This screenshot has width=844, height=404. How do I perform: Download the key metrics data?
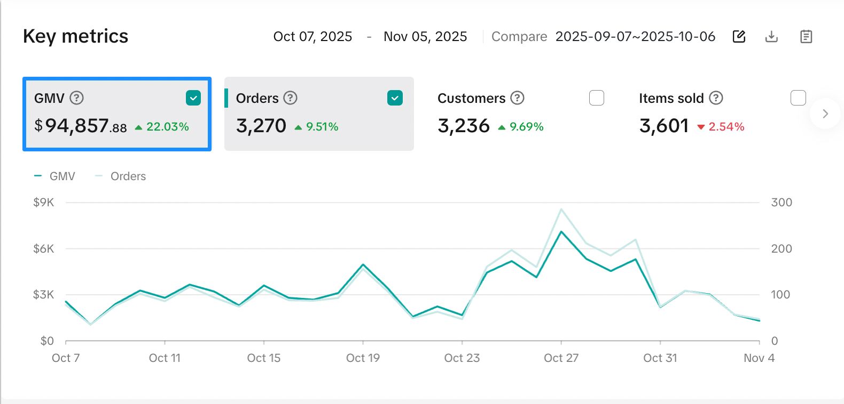[771, 36]
